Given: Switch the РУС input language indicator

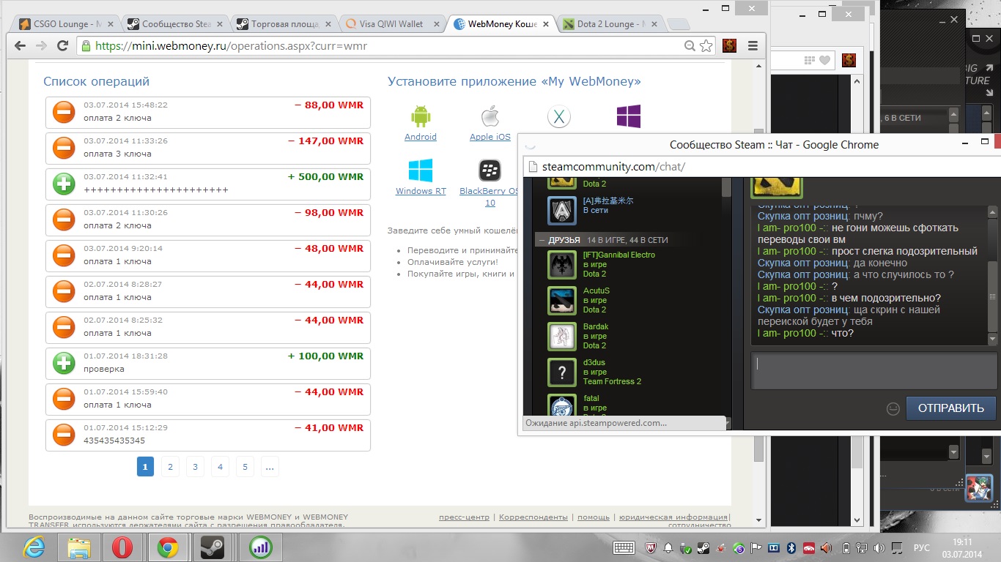Looking at the screenshot, I should coord(921,547).
